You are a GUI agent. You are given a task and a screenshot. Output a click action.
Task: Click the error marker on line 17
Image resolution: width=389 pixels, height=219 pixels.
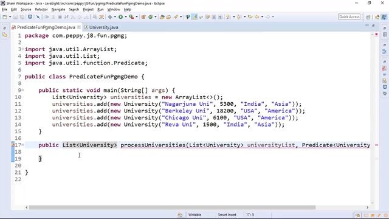[x=13, y=145]
